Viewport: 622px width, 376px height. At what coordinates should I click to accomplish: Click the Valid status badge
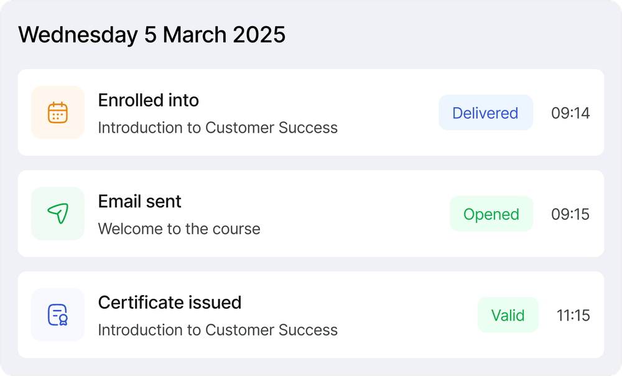[508, 314]
